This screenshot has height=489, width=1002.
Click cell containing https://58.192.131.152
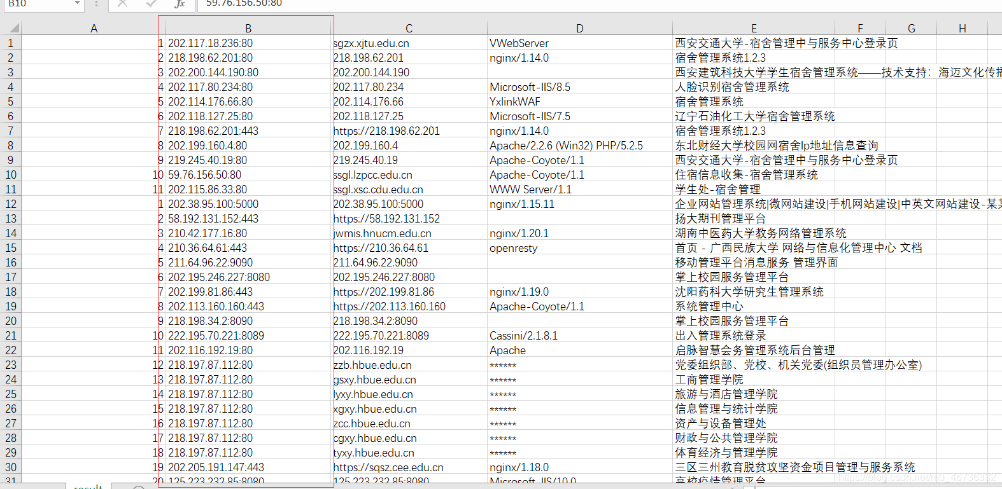(409, 219)
